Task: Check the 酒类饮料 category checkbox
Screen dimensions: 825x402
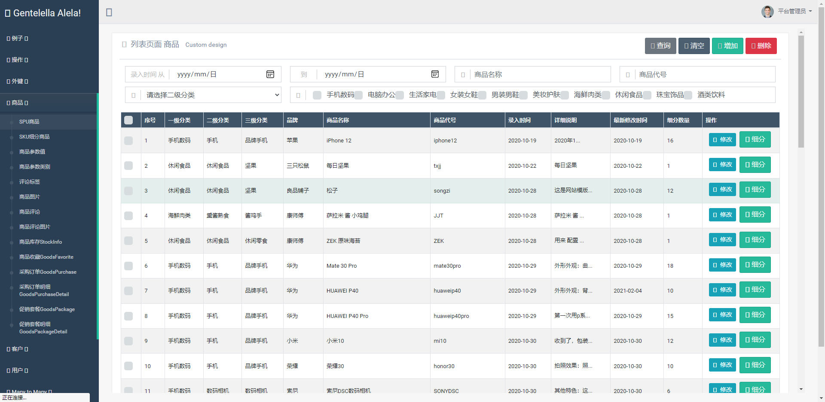Action: tap(688, 95)
